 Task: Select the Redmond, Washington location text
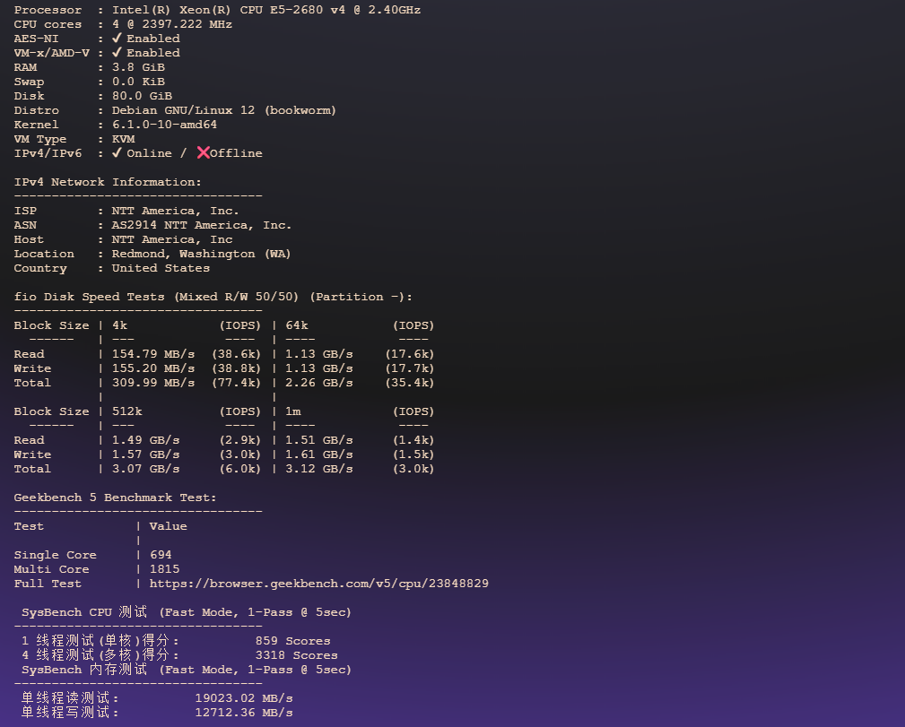click(201, 254)
